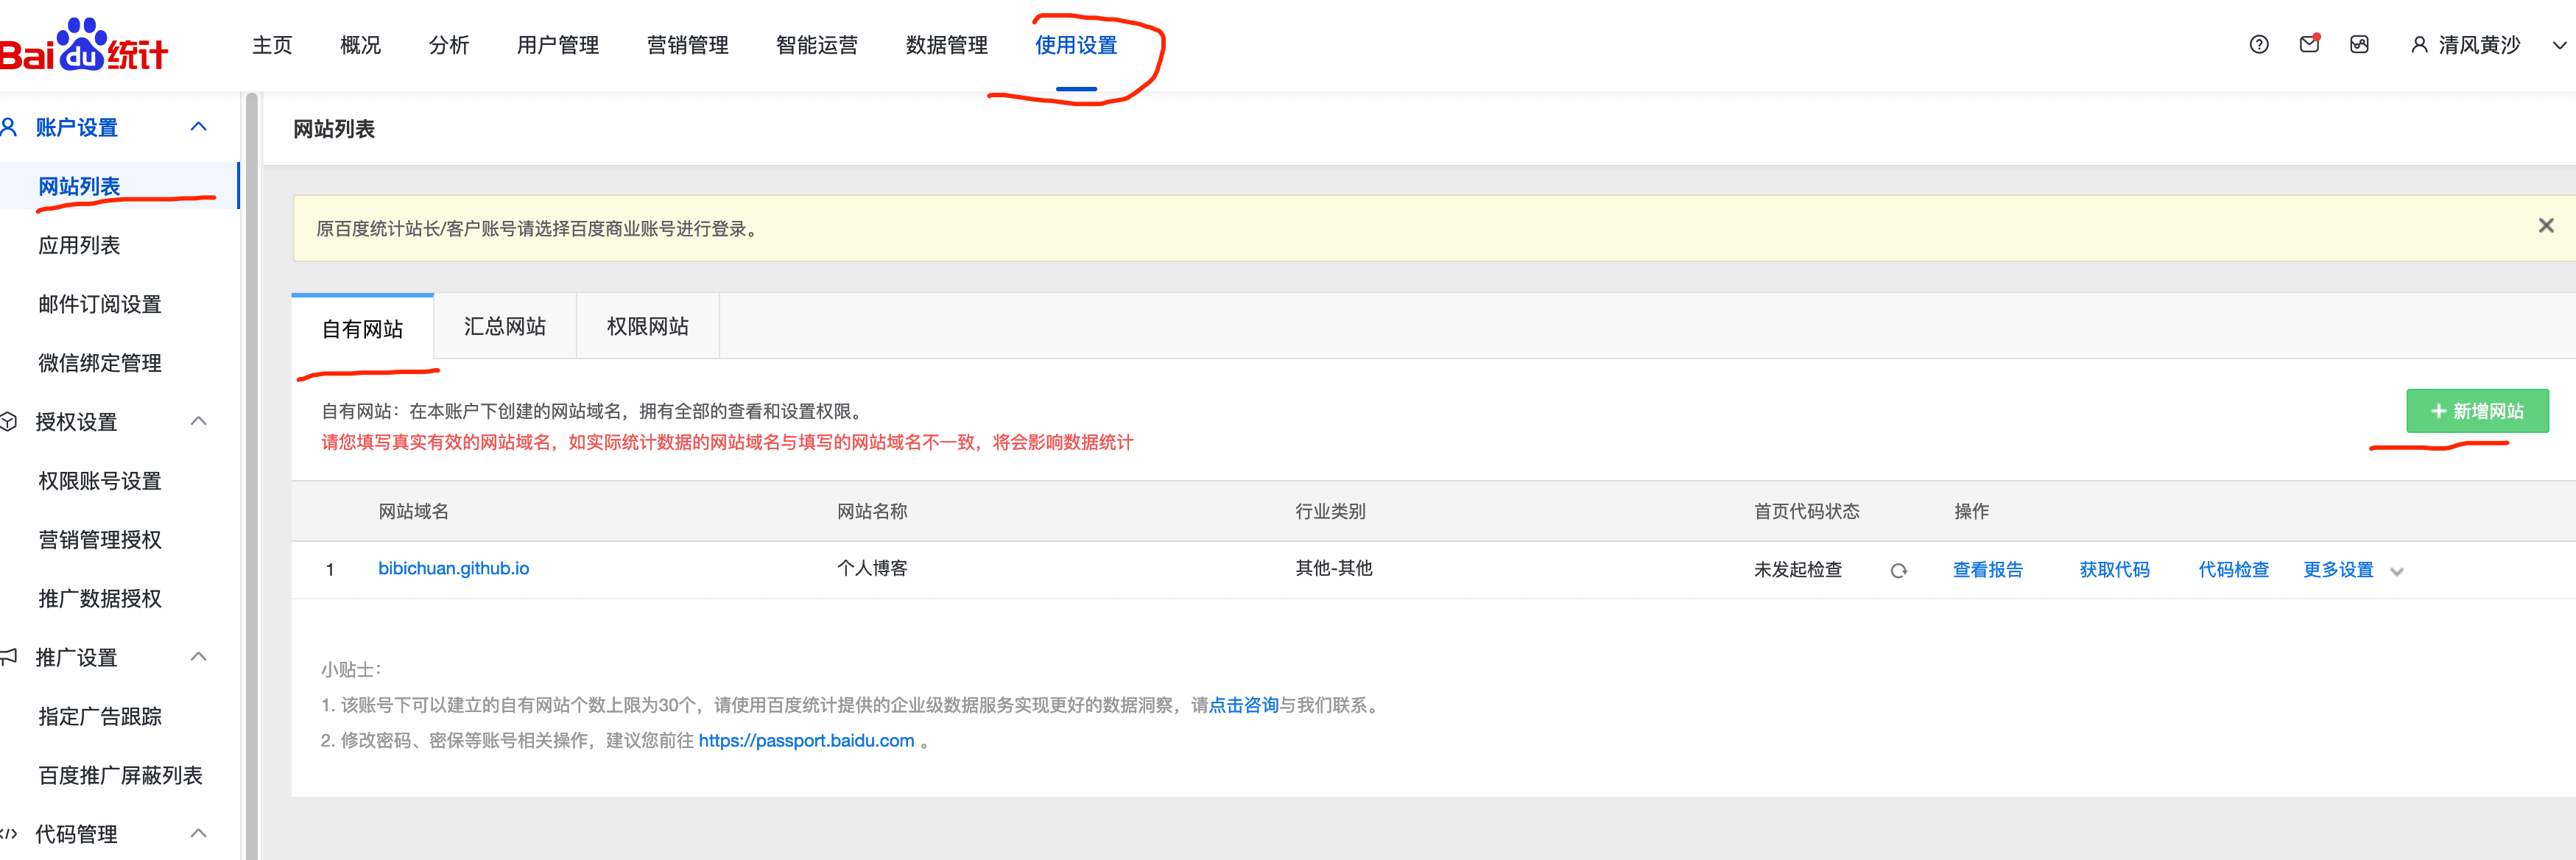Collapse the 账户设置 sidebar section
This screenshot has width=2576, height=860.
(199, 127)
